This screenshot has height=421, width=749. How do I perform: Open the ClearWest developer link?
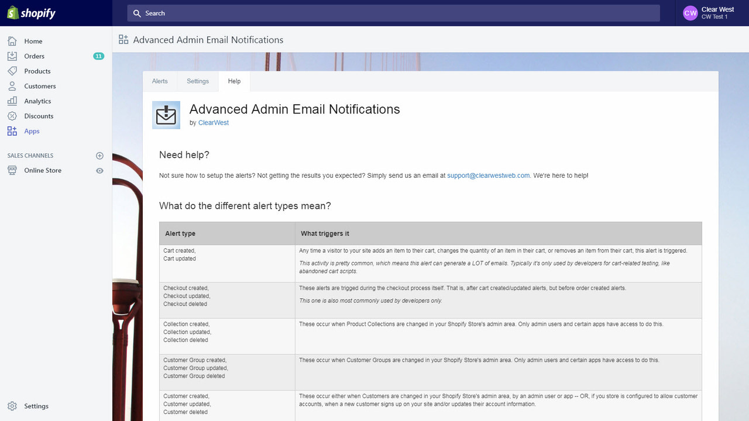tap(213, 122)
